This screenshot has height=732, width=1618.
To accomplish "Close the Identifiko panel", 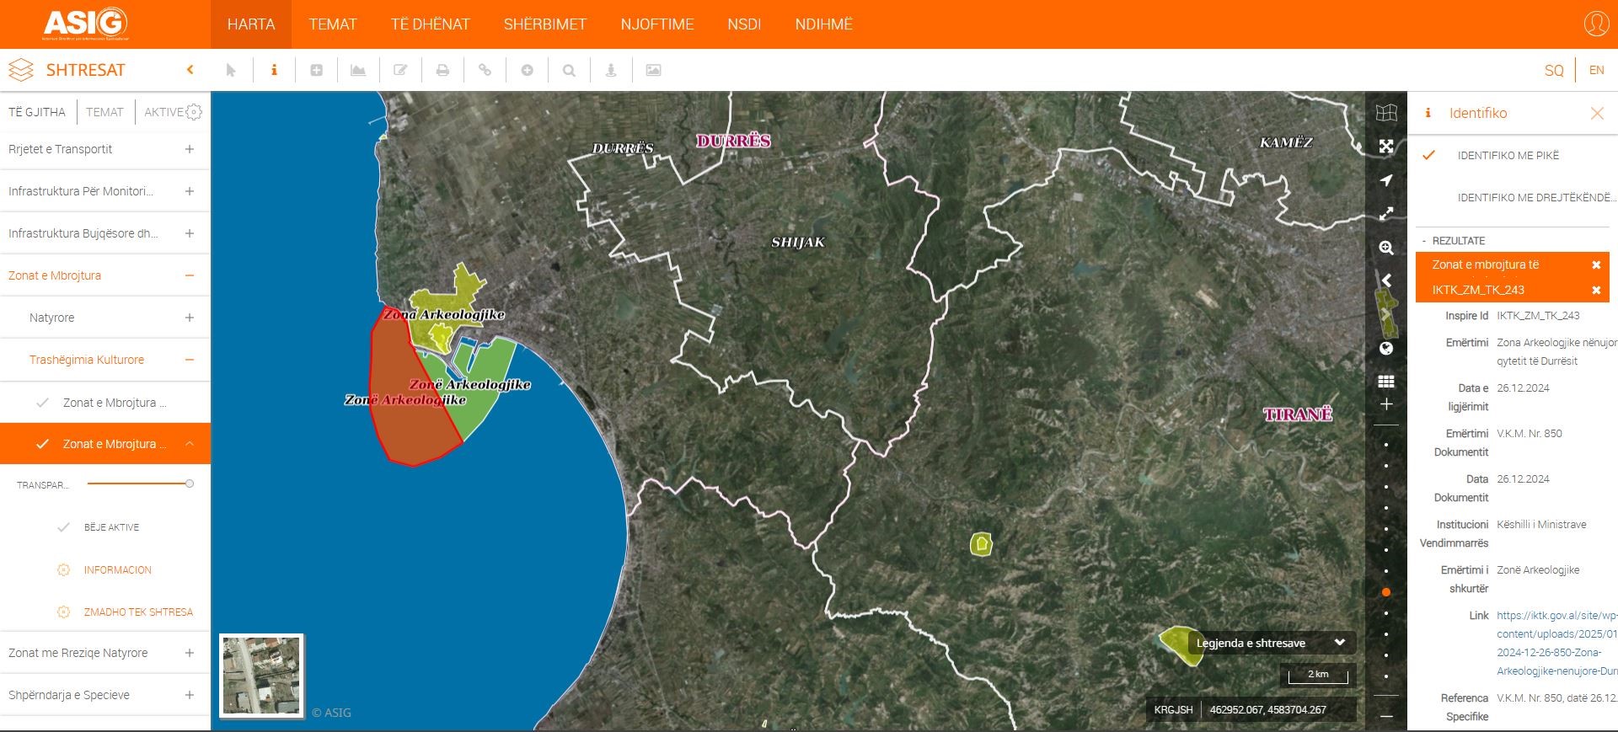I will 1597,113.
